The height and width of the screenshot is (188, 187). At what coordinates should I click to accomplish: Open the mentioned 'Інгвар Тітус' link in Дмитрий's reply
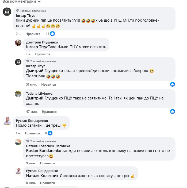tap(37, 47)
